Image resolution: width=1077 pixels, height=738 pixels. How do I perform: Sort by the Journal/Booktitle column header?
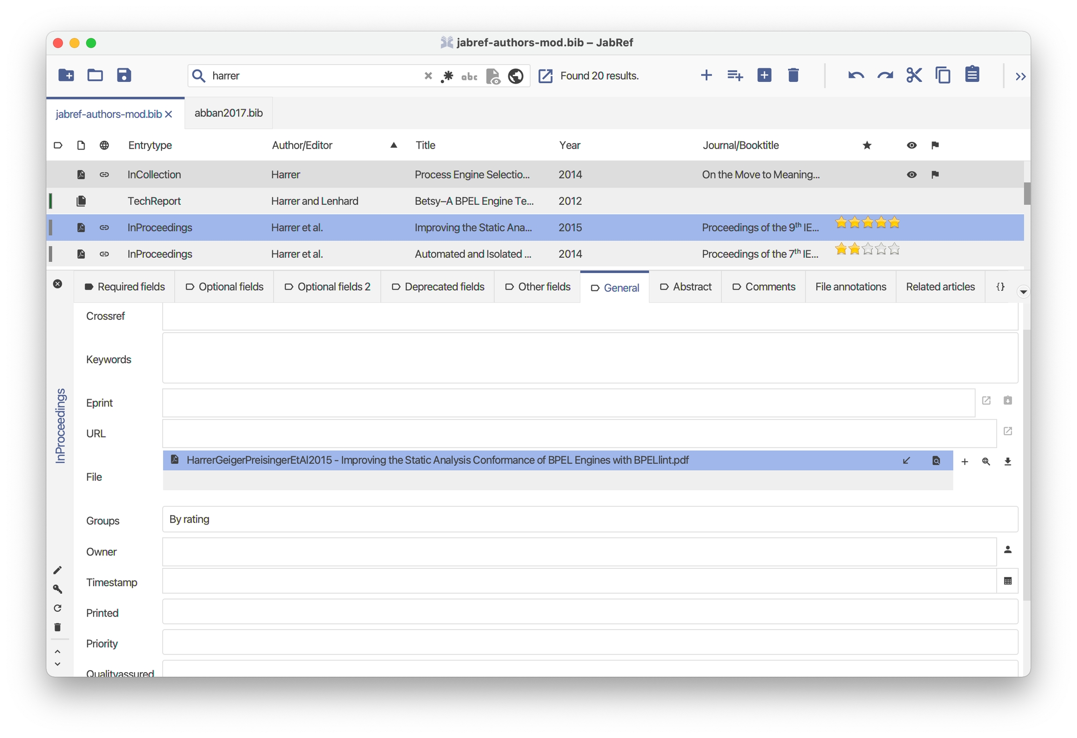point(740,145)
